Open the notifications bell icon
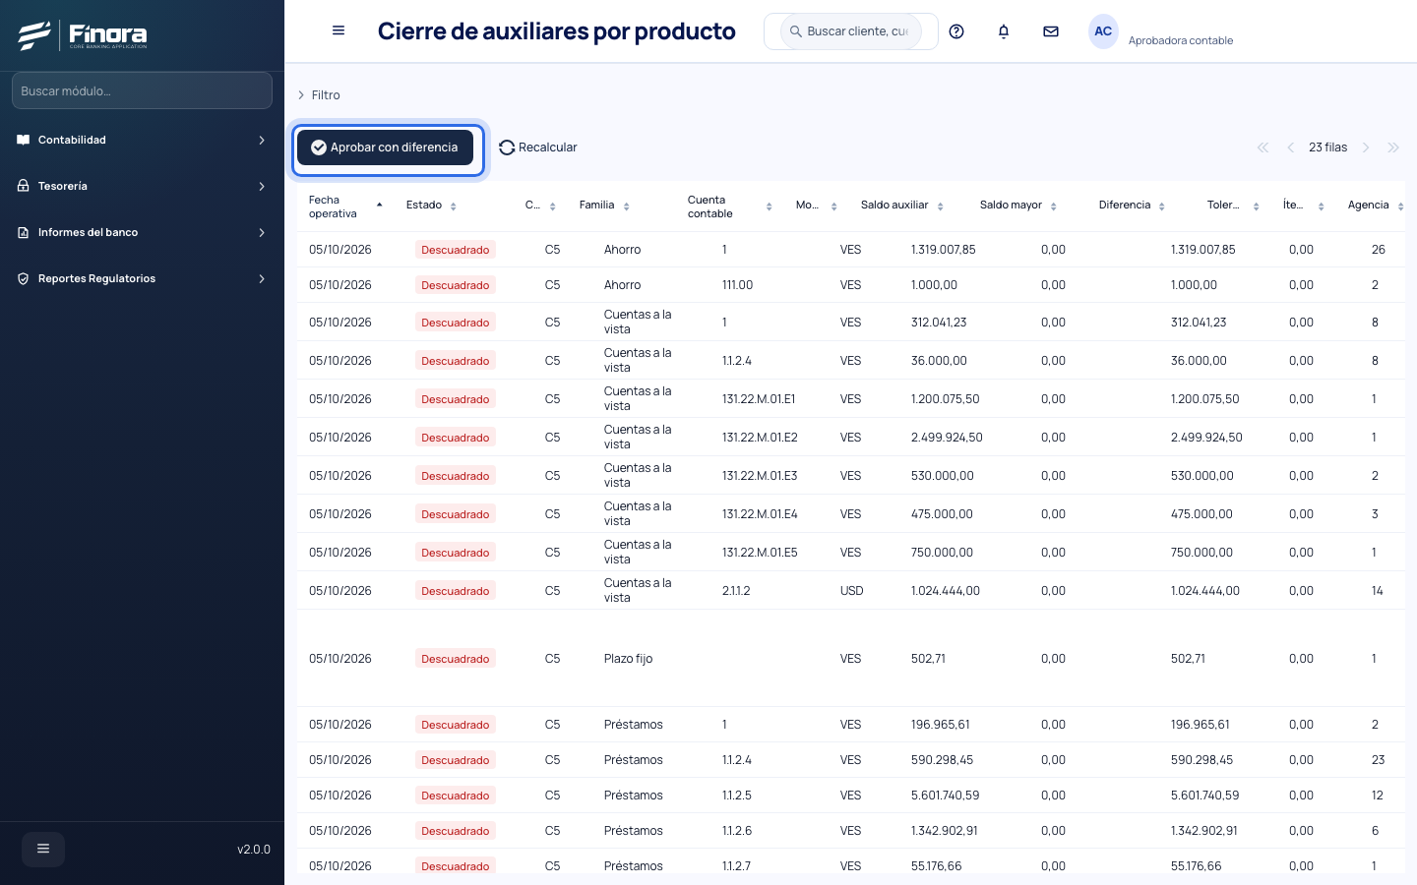This screenshot has width=1417, height=885. pos(1004,31)
